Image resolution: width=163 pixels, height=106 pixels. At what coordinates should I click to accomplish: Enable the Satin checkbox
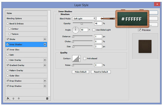point(8,55)
